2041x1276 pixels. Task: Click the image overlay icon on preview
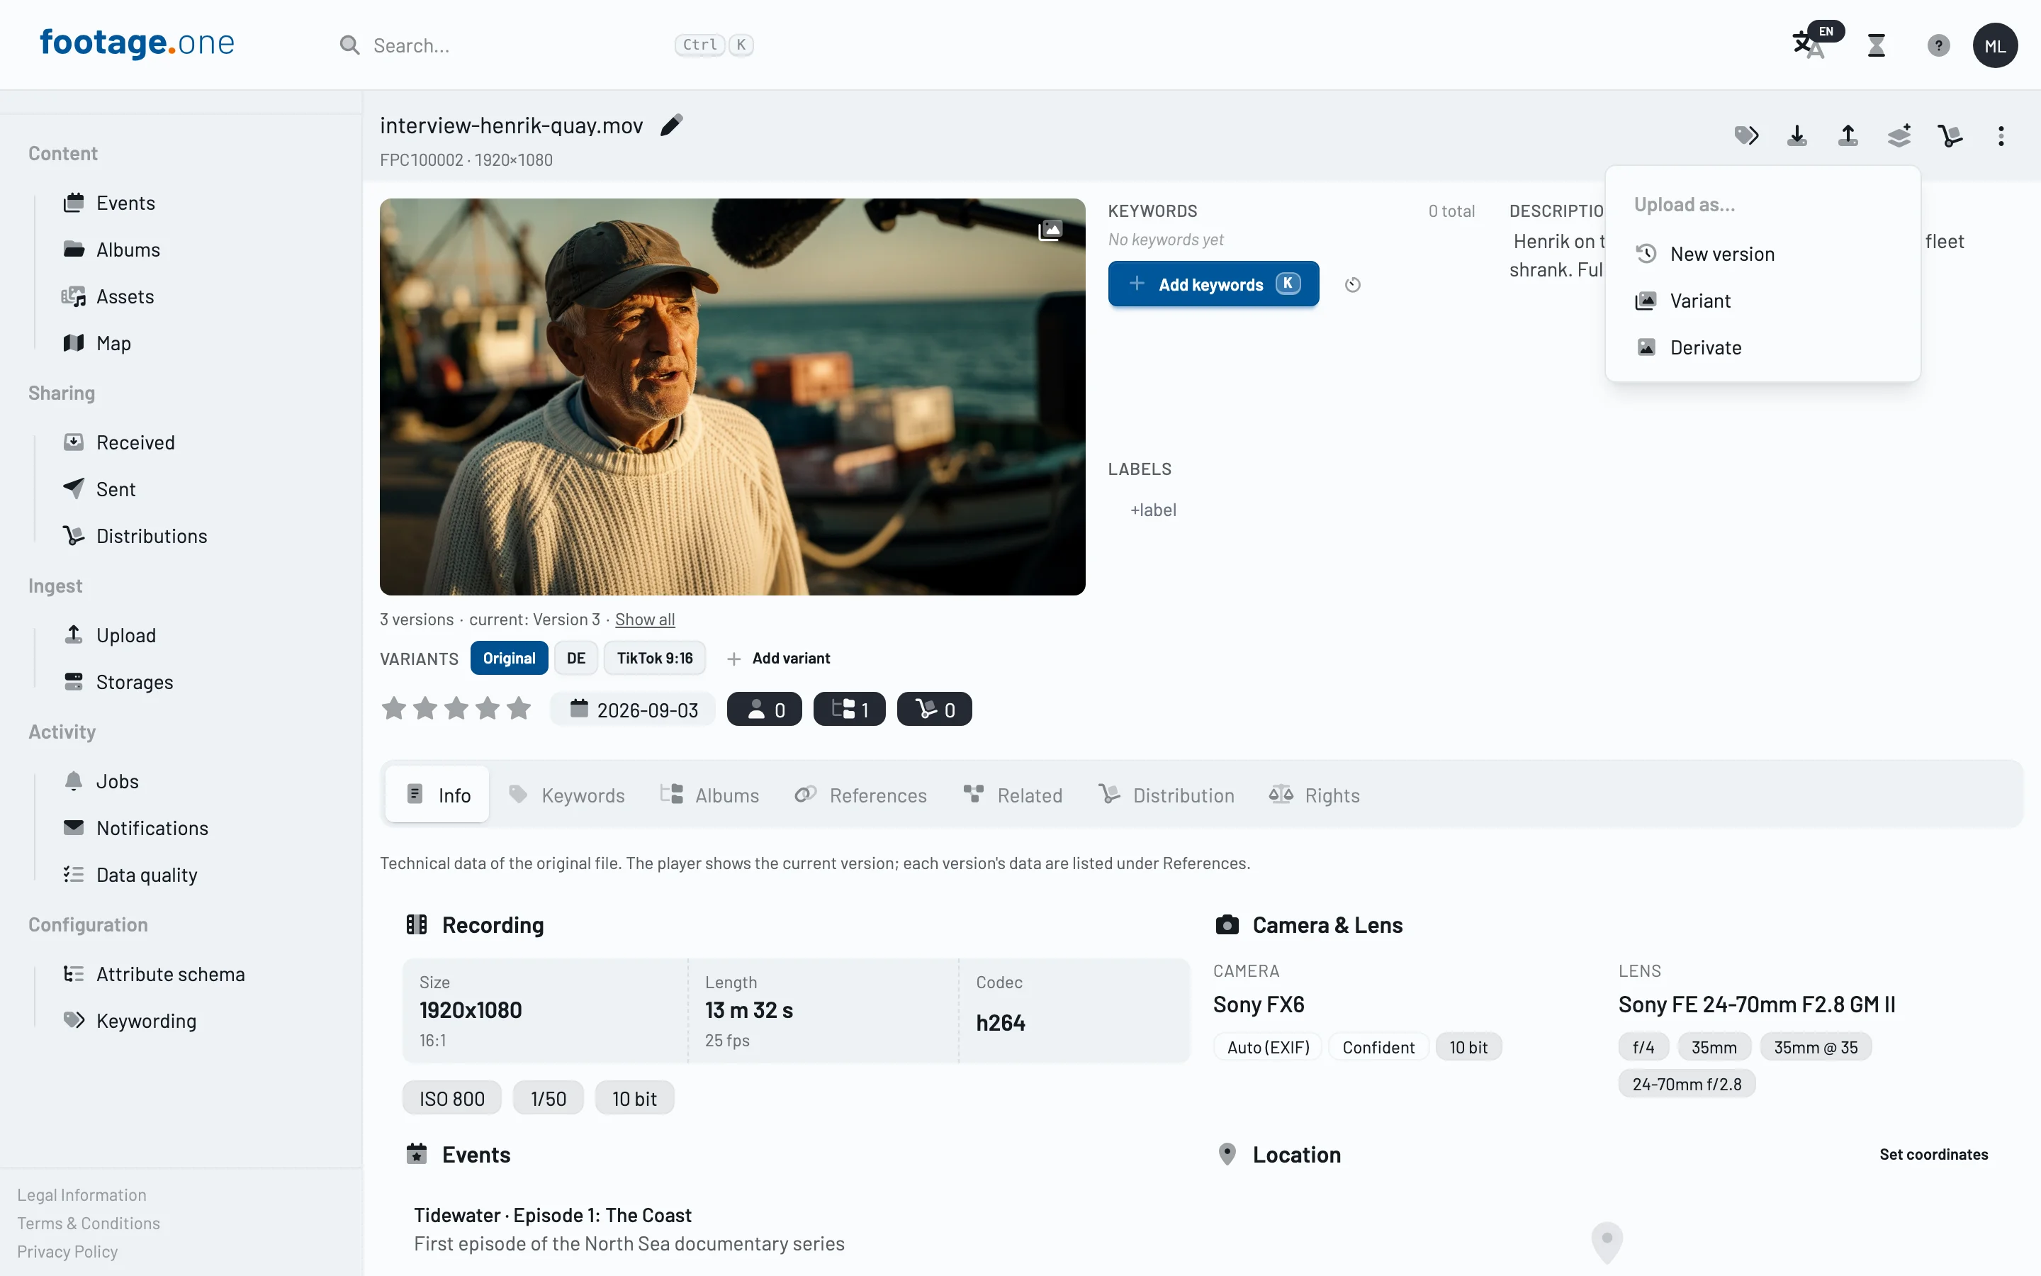[x=1050, y=230]
